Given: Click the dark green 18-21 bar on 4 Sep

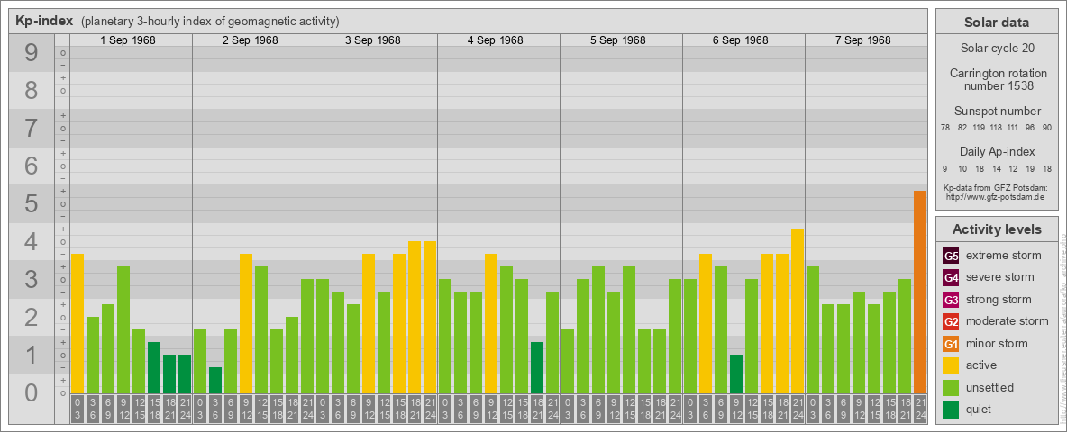Looking at the screenshot, I should 537,367.
